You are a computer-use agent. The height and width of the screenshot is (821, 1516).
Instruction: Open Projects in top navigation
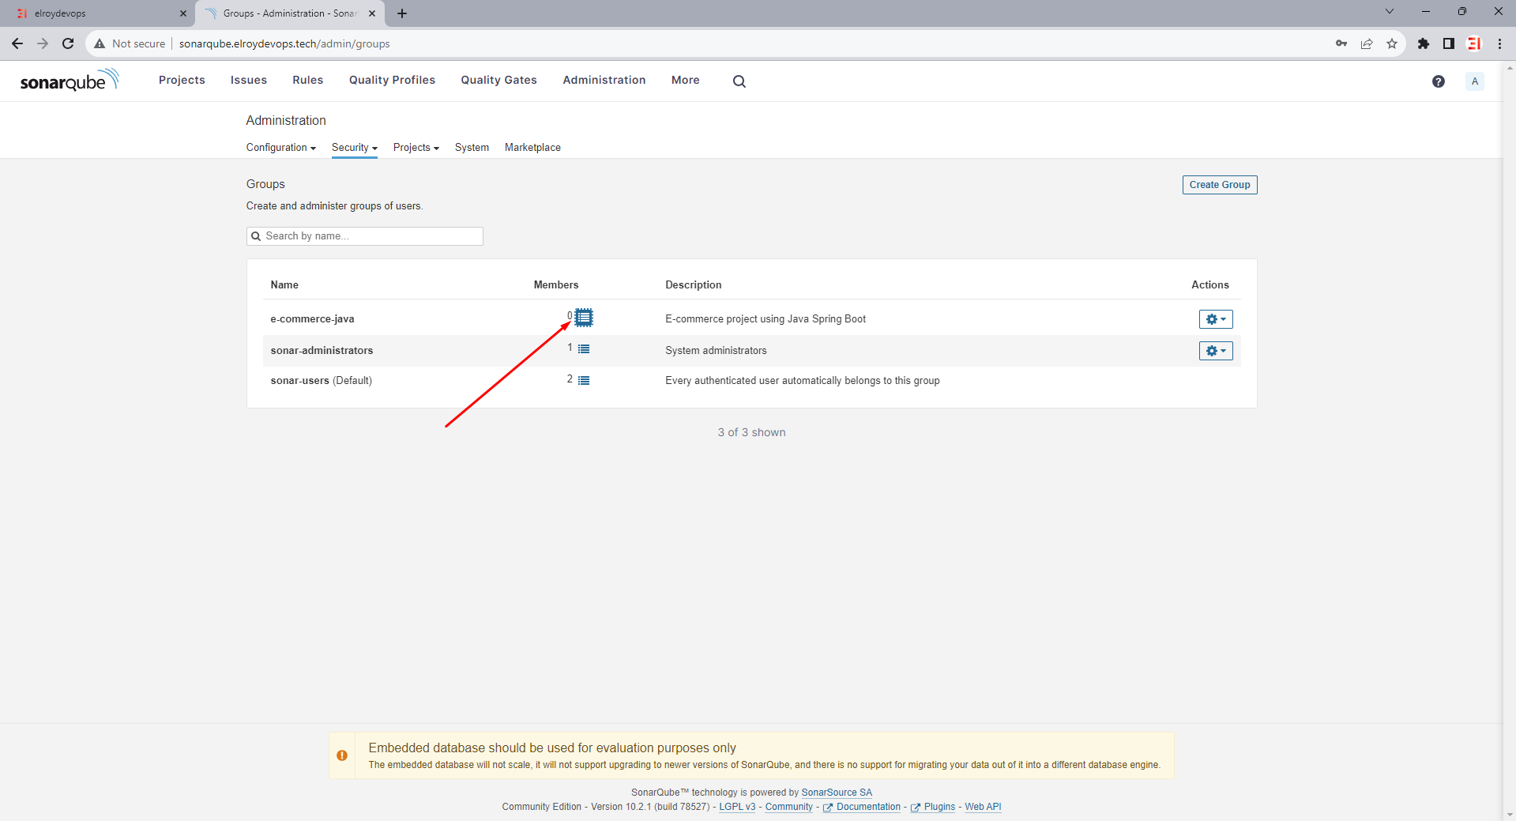coord(182,80)
